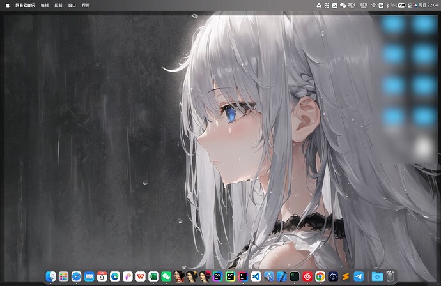Open Launchpad in the dock

point(63,276)
